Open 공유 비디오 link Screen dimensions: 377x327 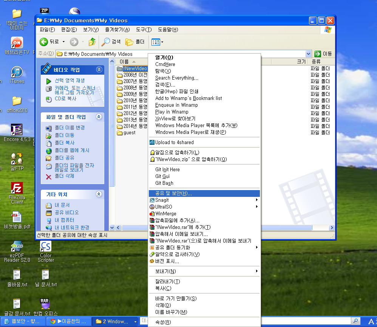(x=66, y=212)
